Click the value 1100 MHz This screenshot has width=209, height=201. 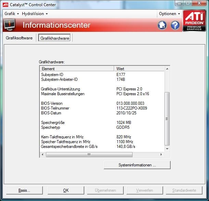click(x=125, y=142)
